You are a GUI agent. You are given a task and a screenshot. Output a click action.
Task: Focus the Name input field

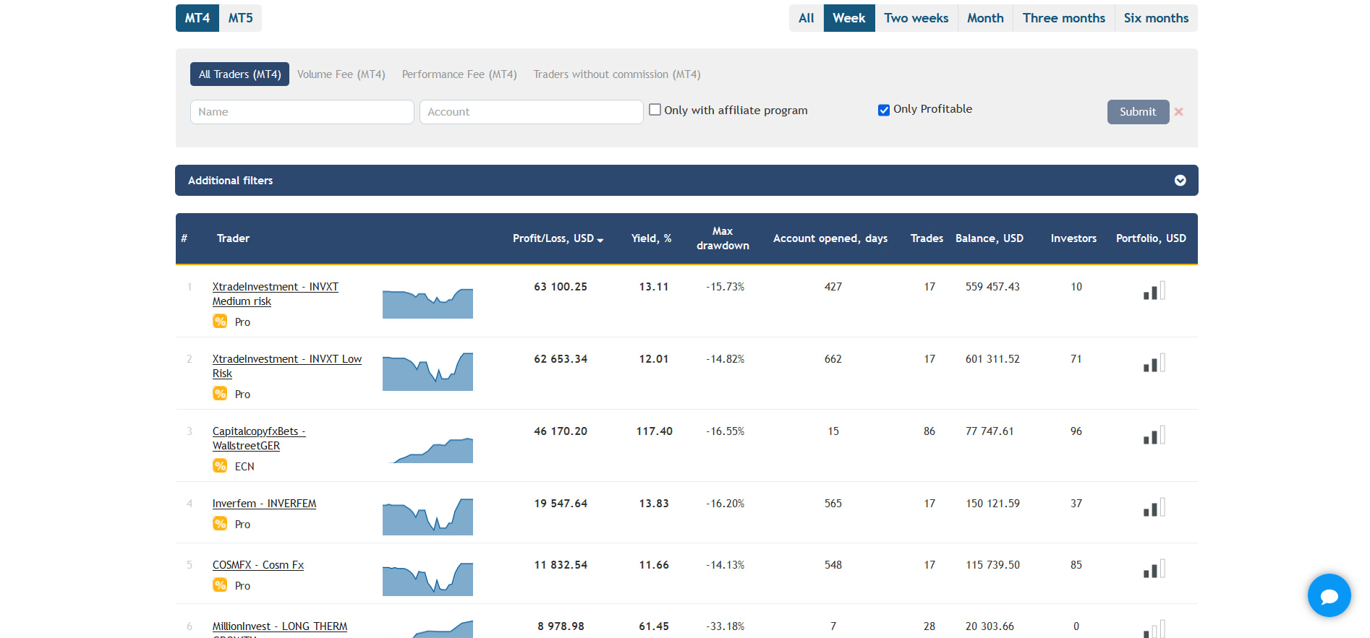click(302, 112)
